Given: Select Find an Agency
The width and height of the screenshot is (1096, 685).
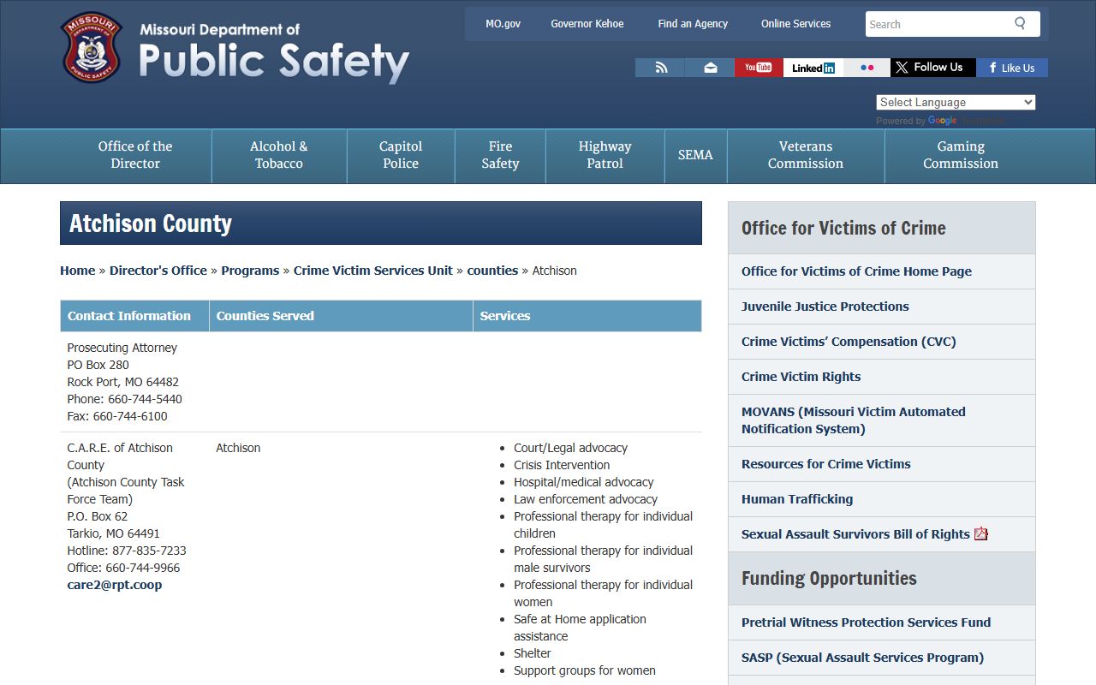Looking at the screenshot, I should point(693,24).
